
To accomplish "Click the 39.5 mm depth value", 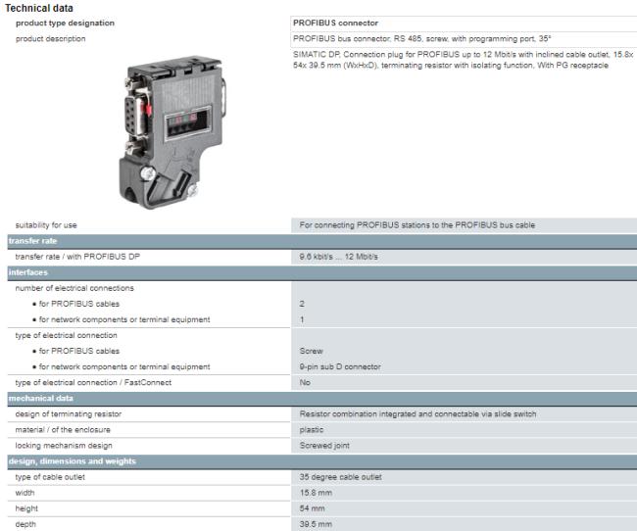I will click(x=316, y=524).
